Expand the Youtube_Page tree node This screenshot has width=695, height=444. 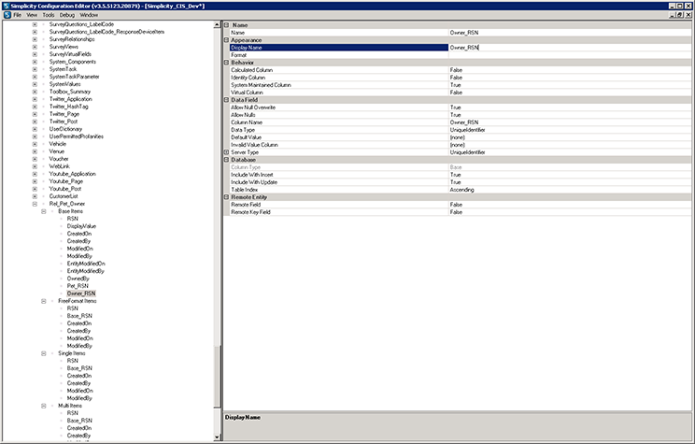(35, 181)
